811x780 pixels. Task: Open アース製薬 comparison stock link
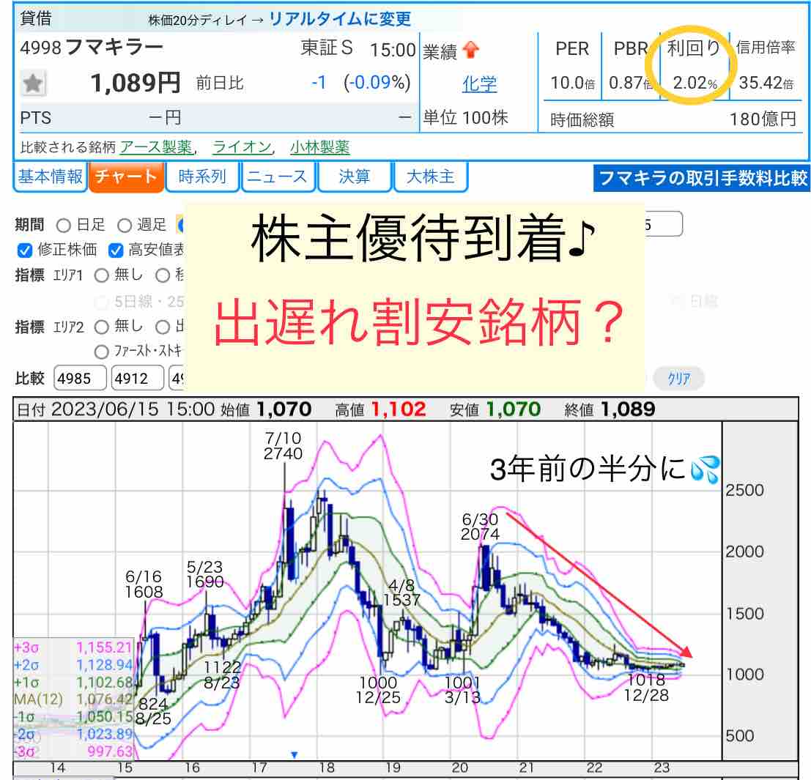pos(156,147)
